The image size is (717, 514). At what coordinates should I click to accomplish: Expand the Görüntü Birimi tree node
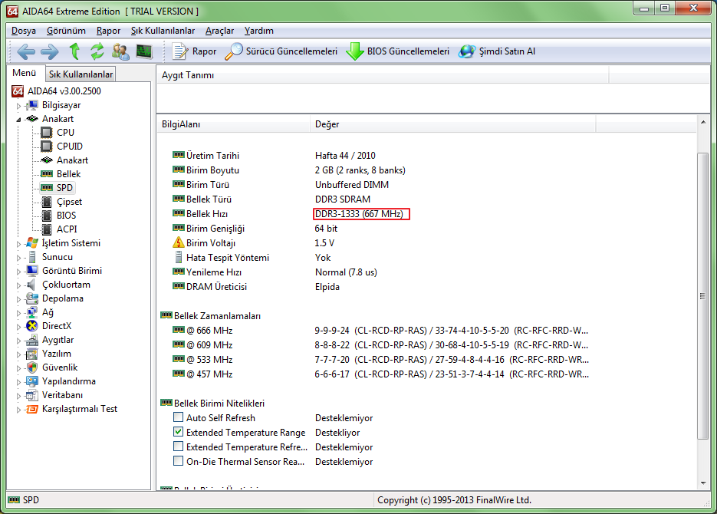18,271
